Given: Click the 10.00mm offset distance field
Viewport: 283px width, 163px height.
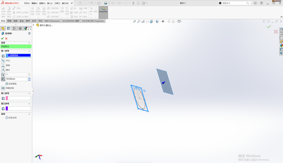Looking at the screenshot, I should [17, 79].
